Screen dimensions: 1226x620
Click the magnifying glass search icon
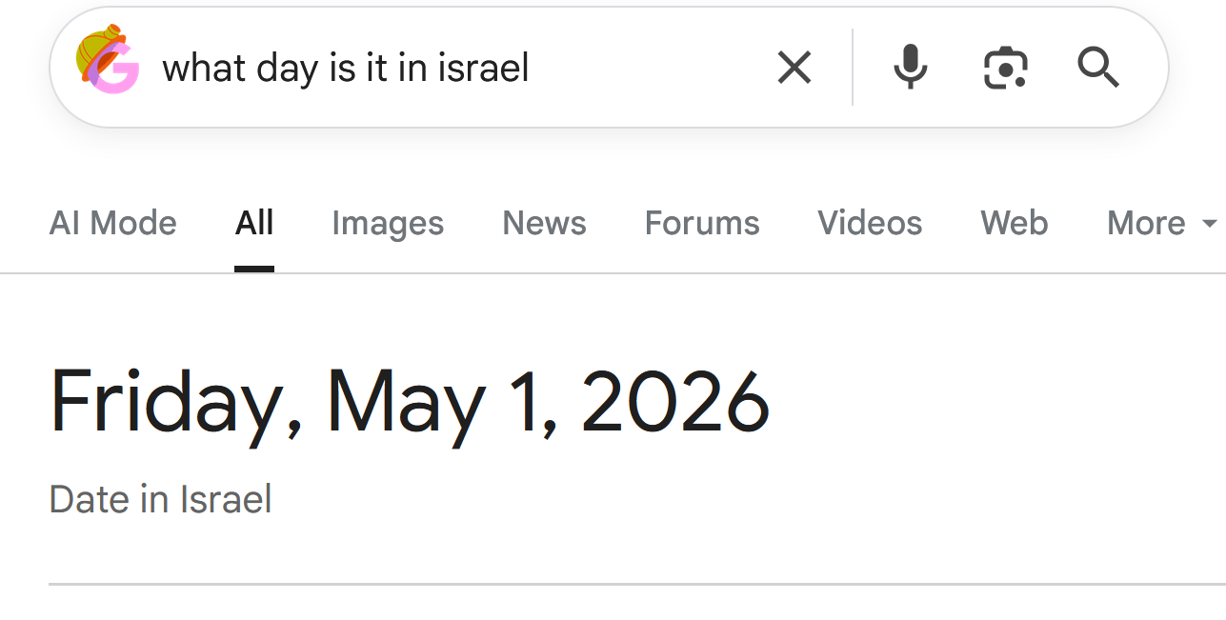(1098, 68)
